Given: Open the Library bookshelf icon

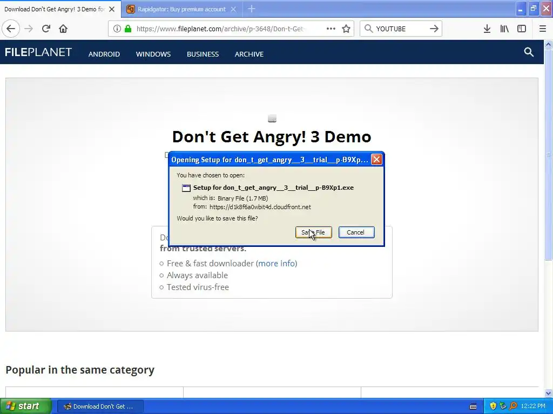Looking at the screenshot, I should 504,29.
